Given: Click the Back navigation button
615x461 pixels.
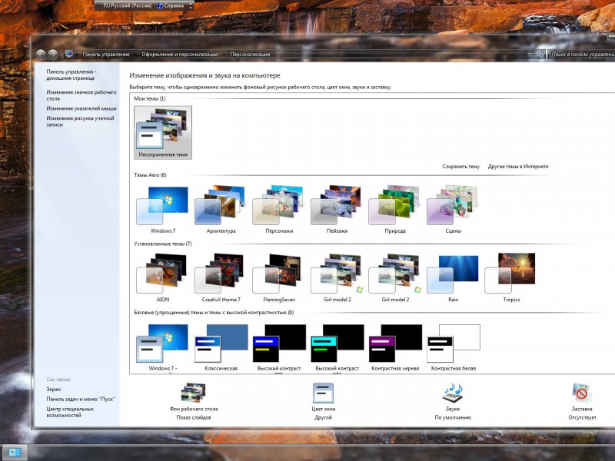Looking at the screenshot, I should [x=41, y=54].
